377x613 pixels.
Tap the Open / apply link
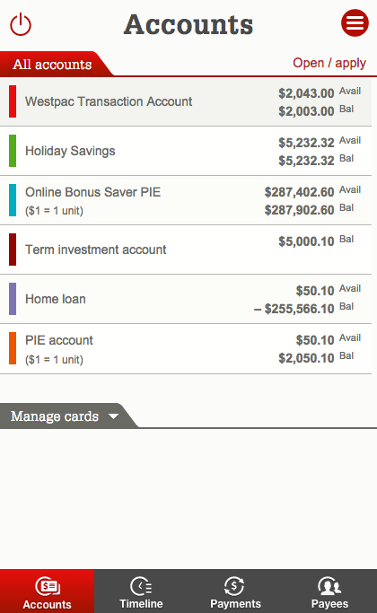[x=329, y=63]
